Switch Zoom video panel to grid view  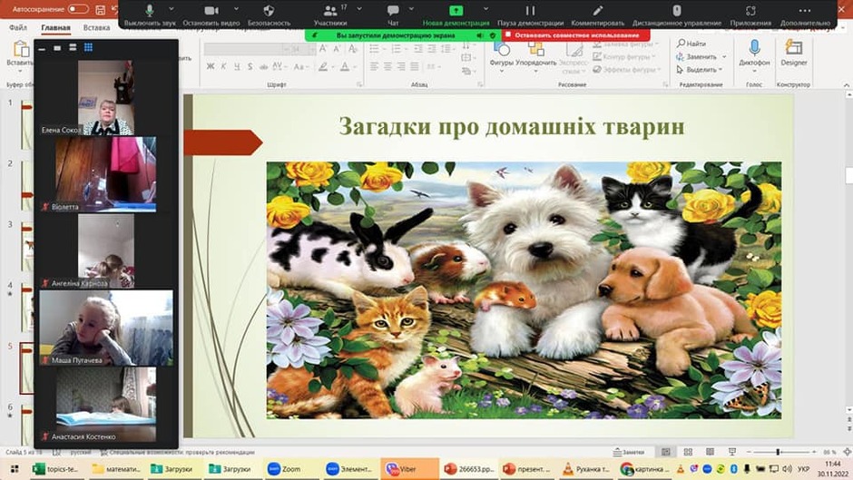point(88,48)
